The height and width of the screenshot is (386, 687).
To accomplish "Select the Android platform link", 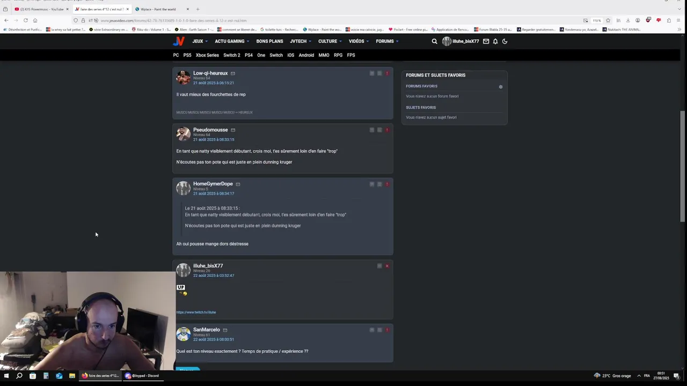I will [x=306, y=55].
